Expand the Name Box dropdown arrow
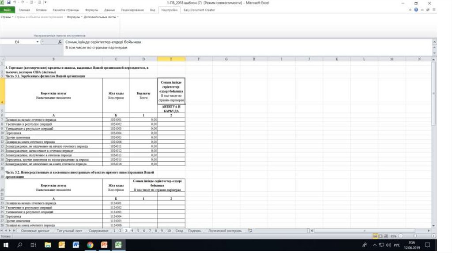The width and height of the screenshot is (452, 253). [x=38, y=42]
